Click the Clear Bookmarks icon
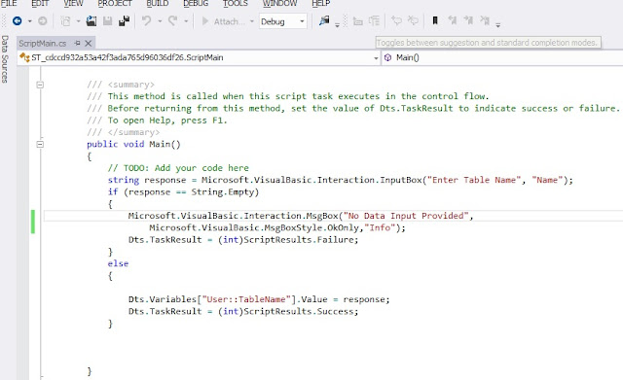 [x=485, y=20]
